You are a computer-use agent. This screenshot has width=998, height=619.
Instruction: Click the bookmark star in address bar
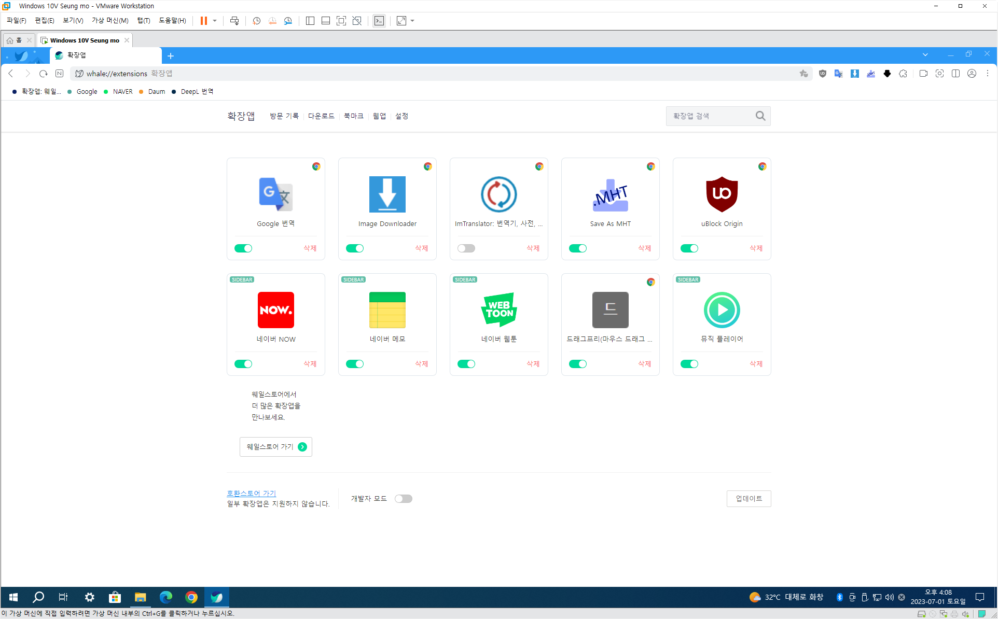(803, 74)
